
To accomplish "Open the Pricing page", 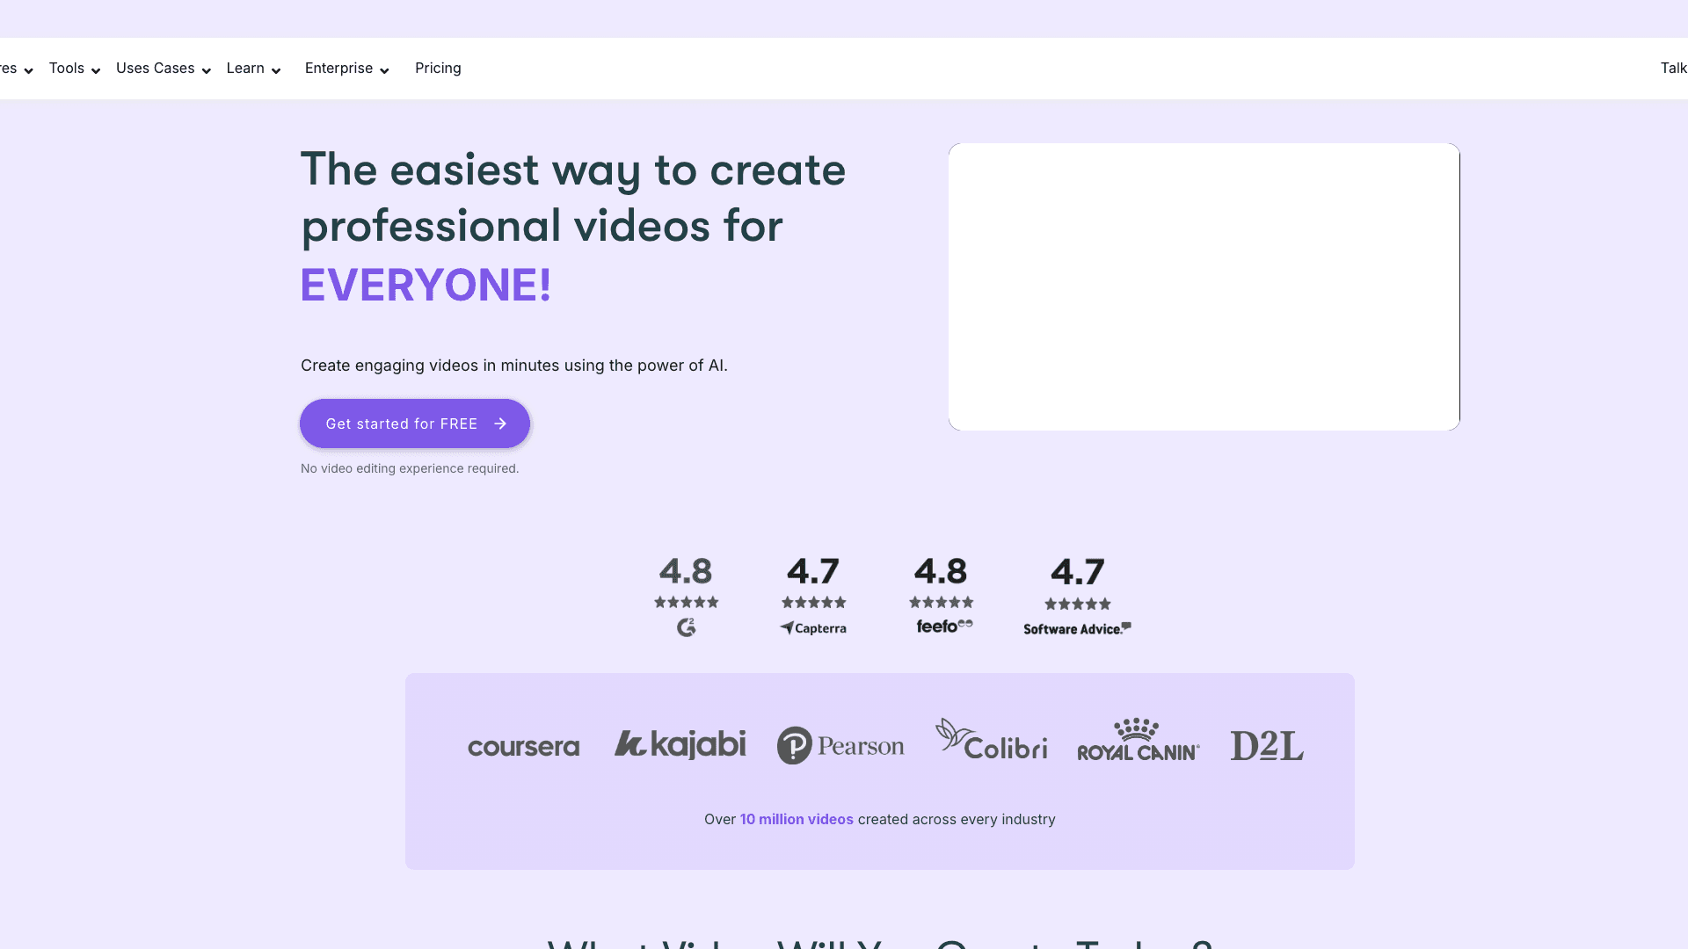I will pyautogui.click(x=438, y=69).
